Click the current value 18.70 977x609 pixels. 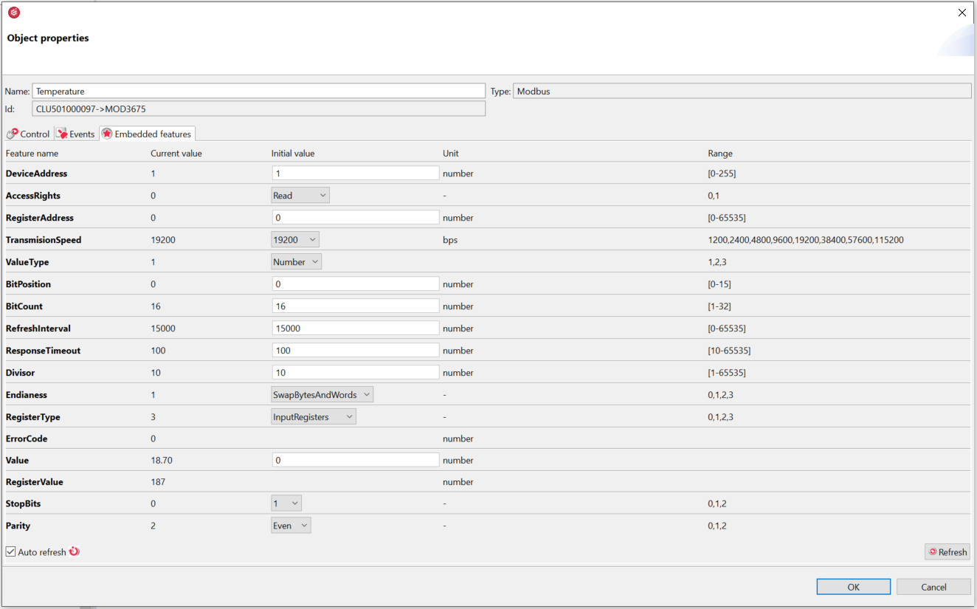162,460
